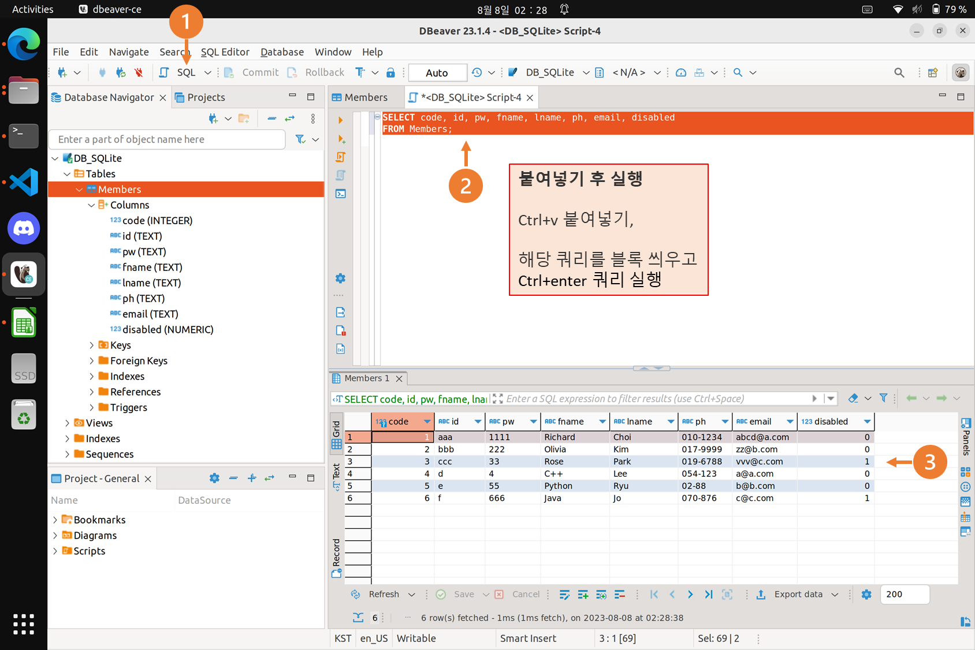Click the fetch size 200 field

tap(905, 595)
